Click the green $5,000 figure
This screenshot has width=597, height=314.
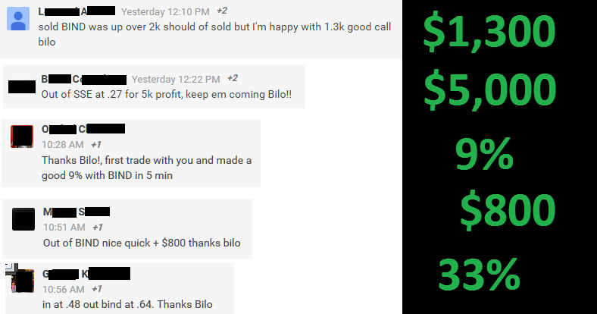click(490, 90)
